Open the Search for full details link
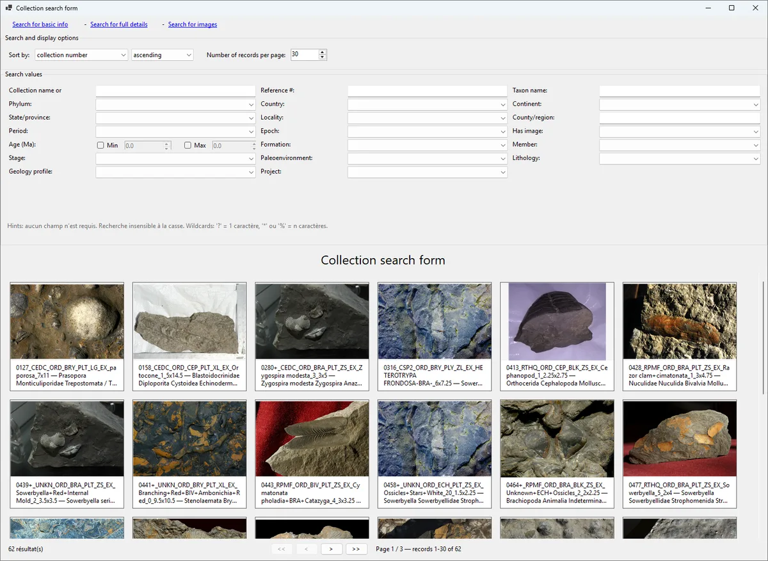Screen dimensions: 768x561 point(119,24)
